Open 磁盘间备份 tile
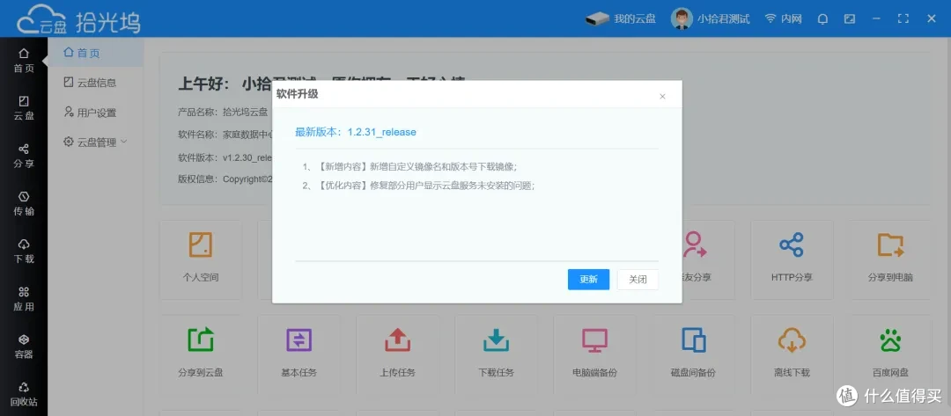This screenshot has width=951, height=416. (x=693, y=354)
